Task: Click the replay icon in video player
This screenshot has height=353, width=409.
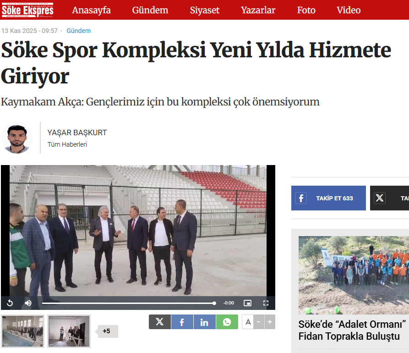Action: tap(10, 303)
